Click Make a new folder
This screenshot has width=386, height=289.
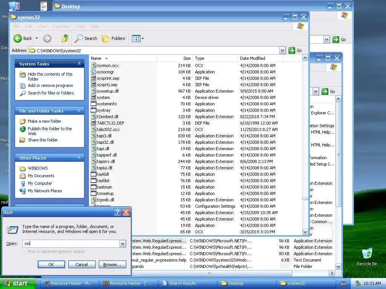44,121
